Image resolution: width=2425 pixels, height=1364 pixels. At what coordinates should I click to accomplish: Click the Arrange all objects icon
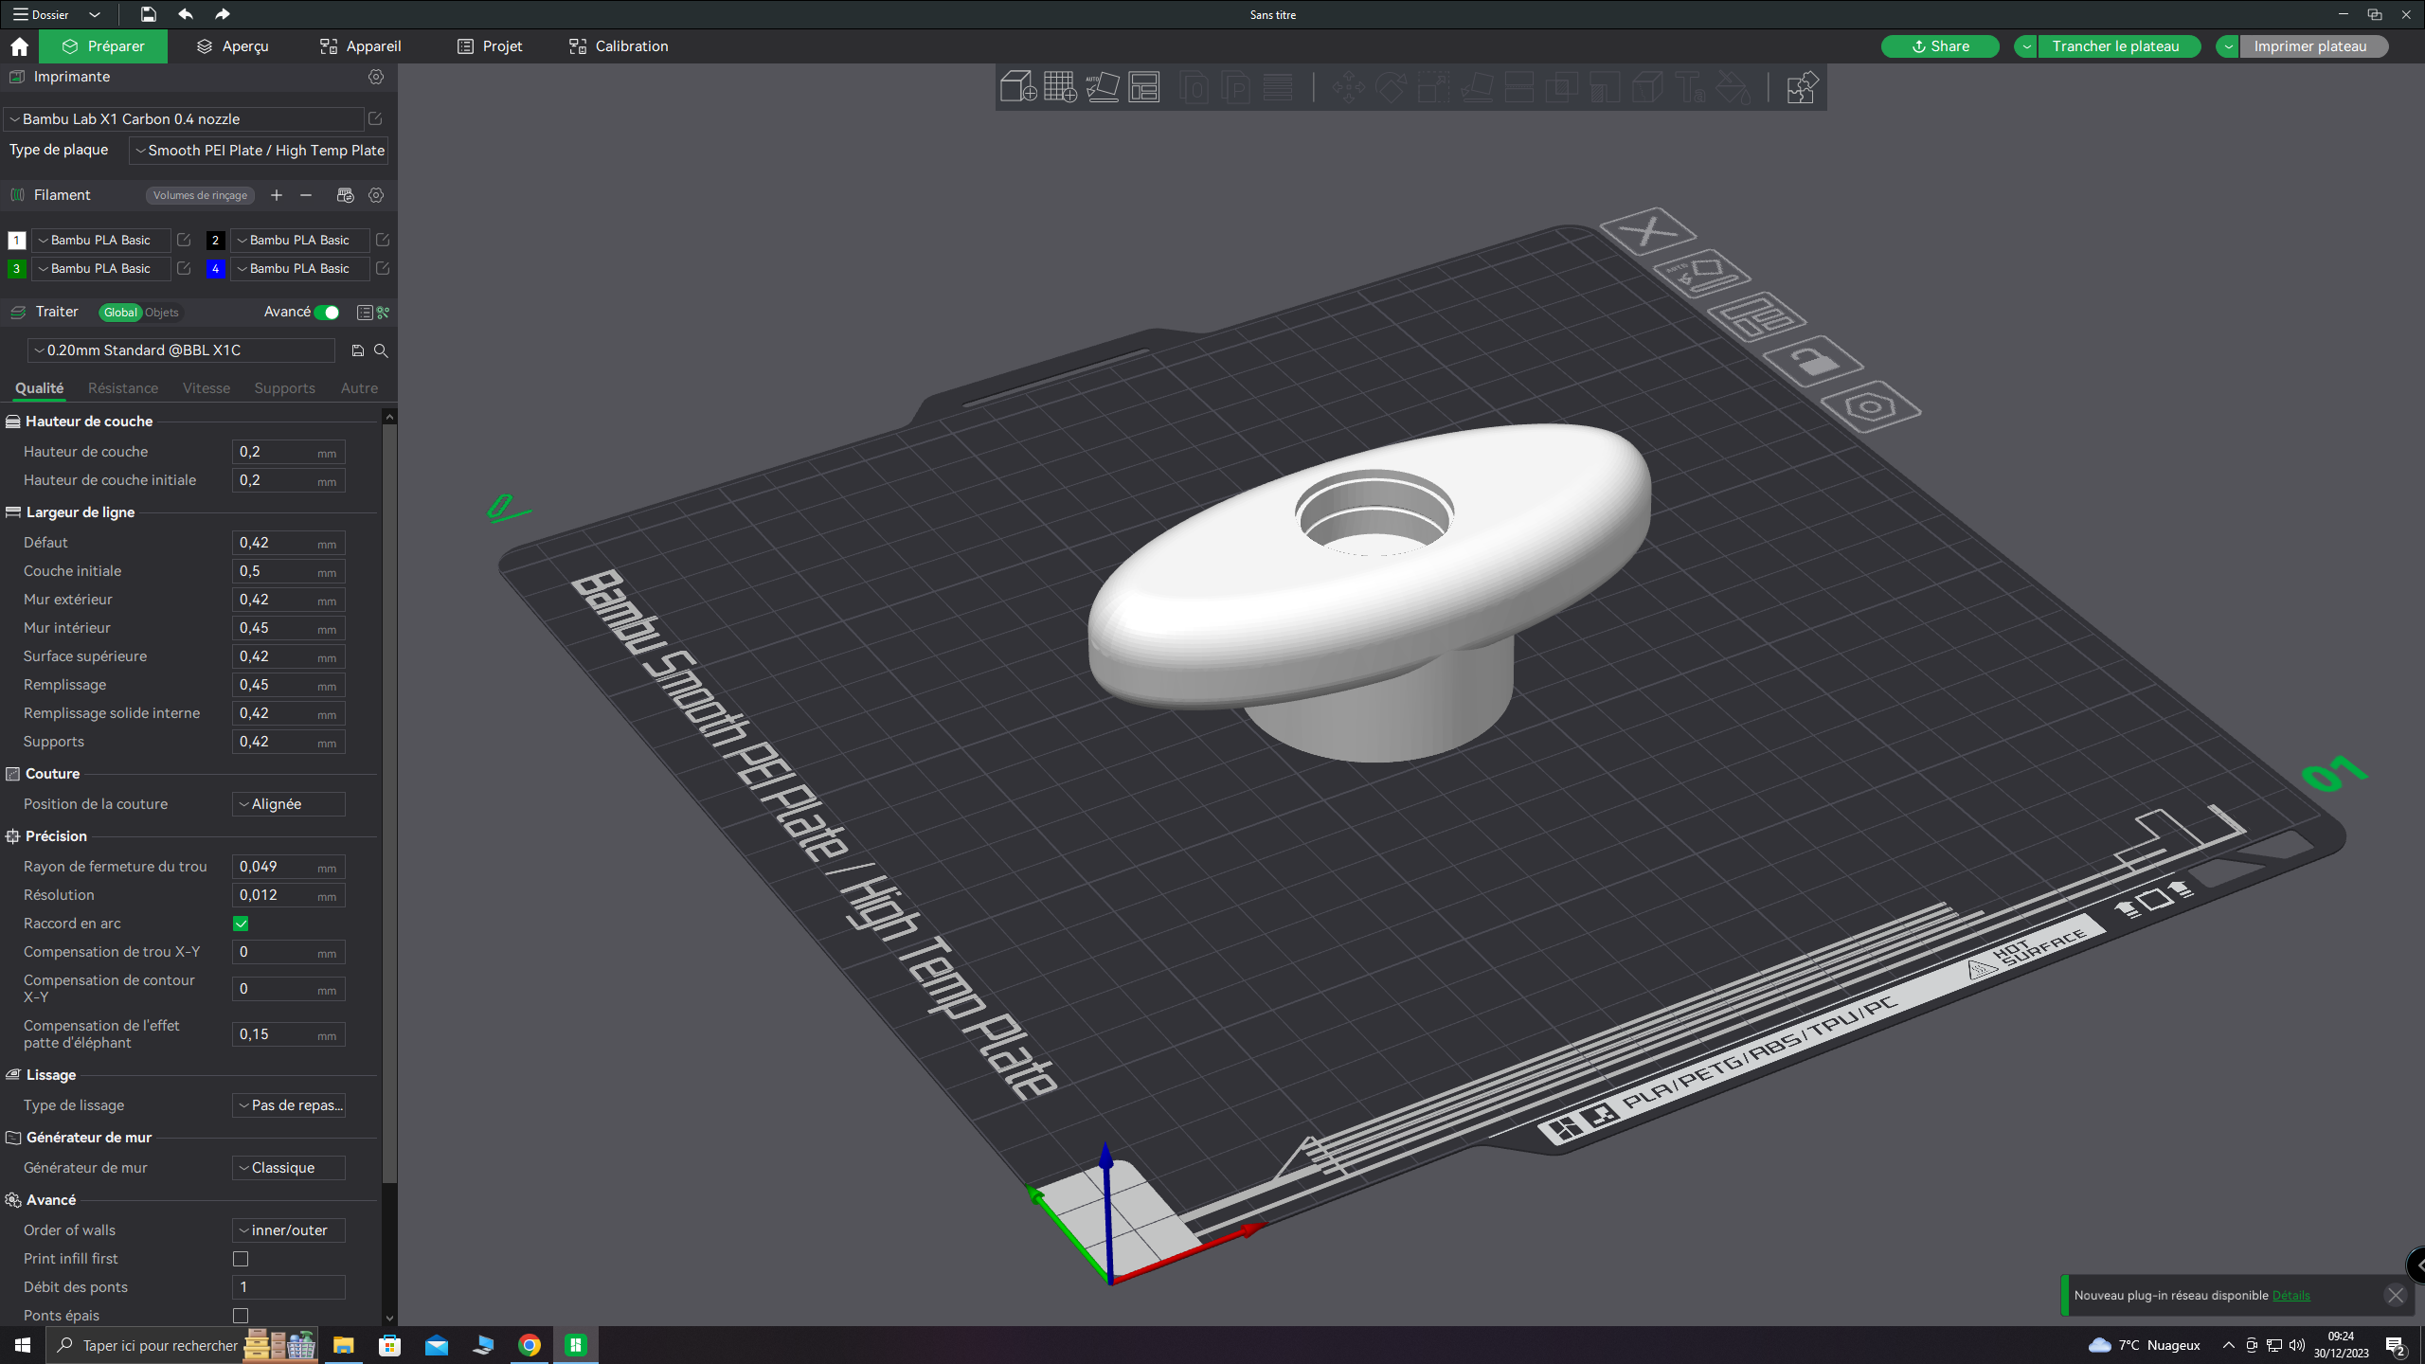(x=1143, y=87)
